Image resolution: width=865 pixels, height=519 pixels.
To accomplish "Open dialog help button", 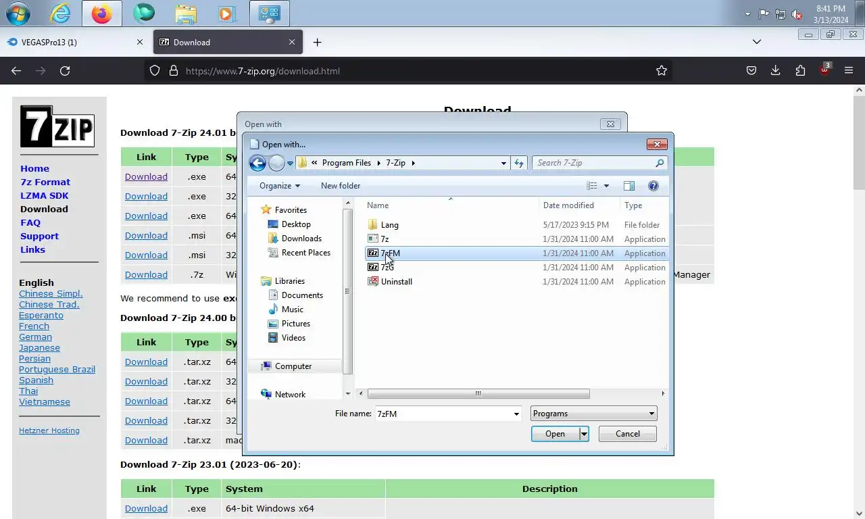I will coord(653,186).
